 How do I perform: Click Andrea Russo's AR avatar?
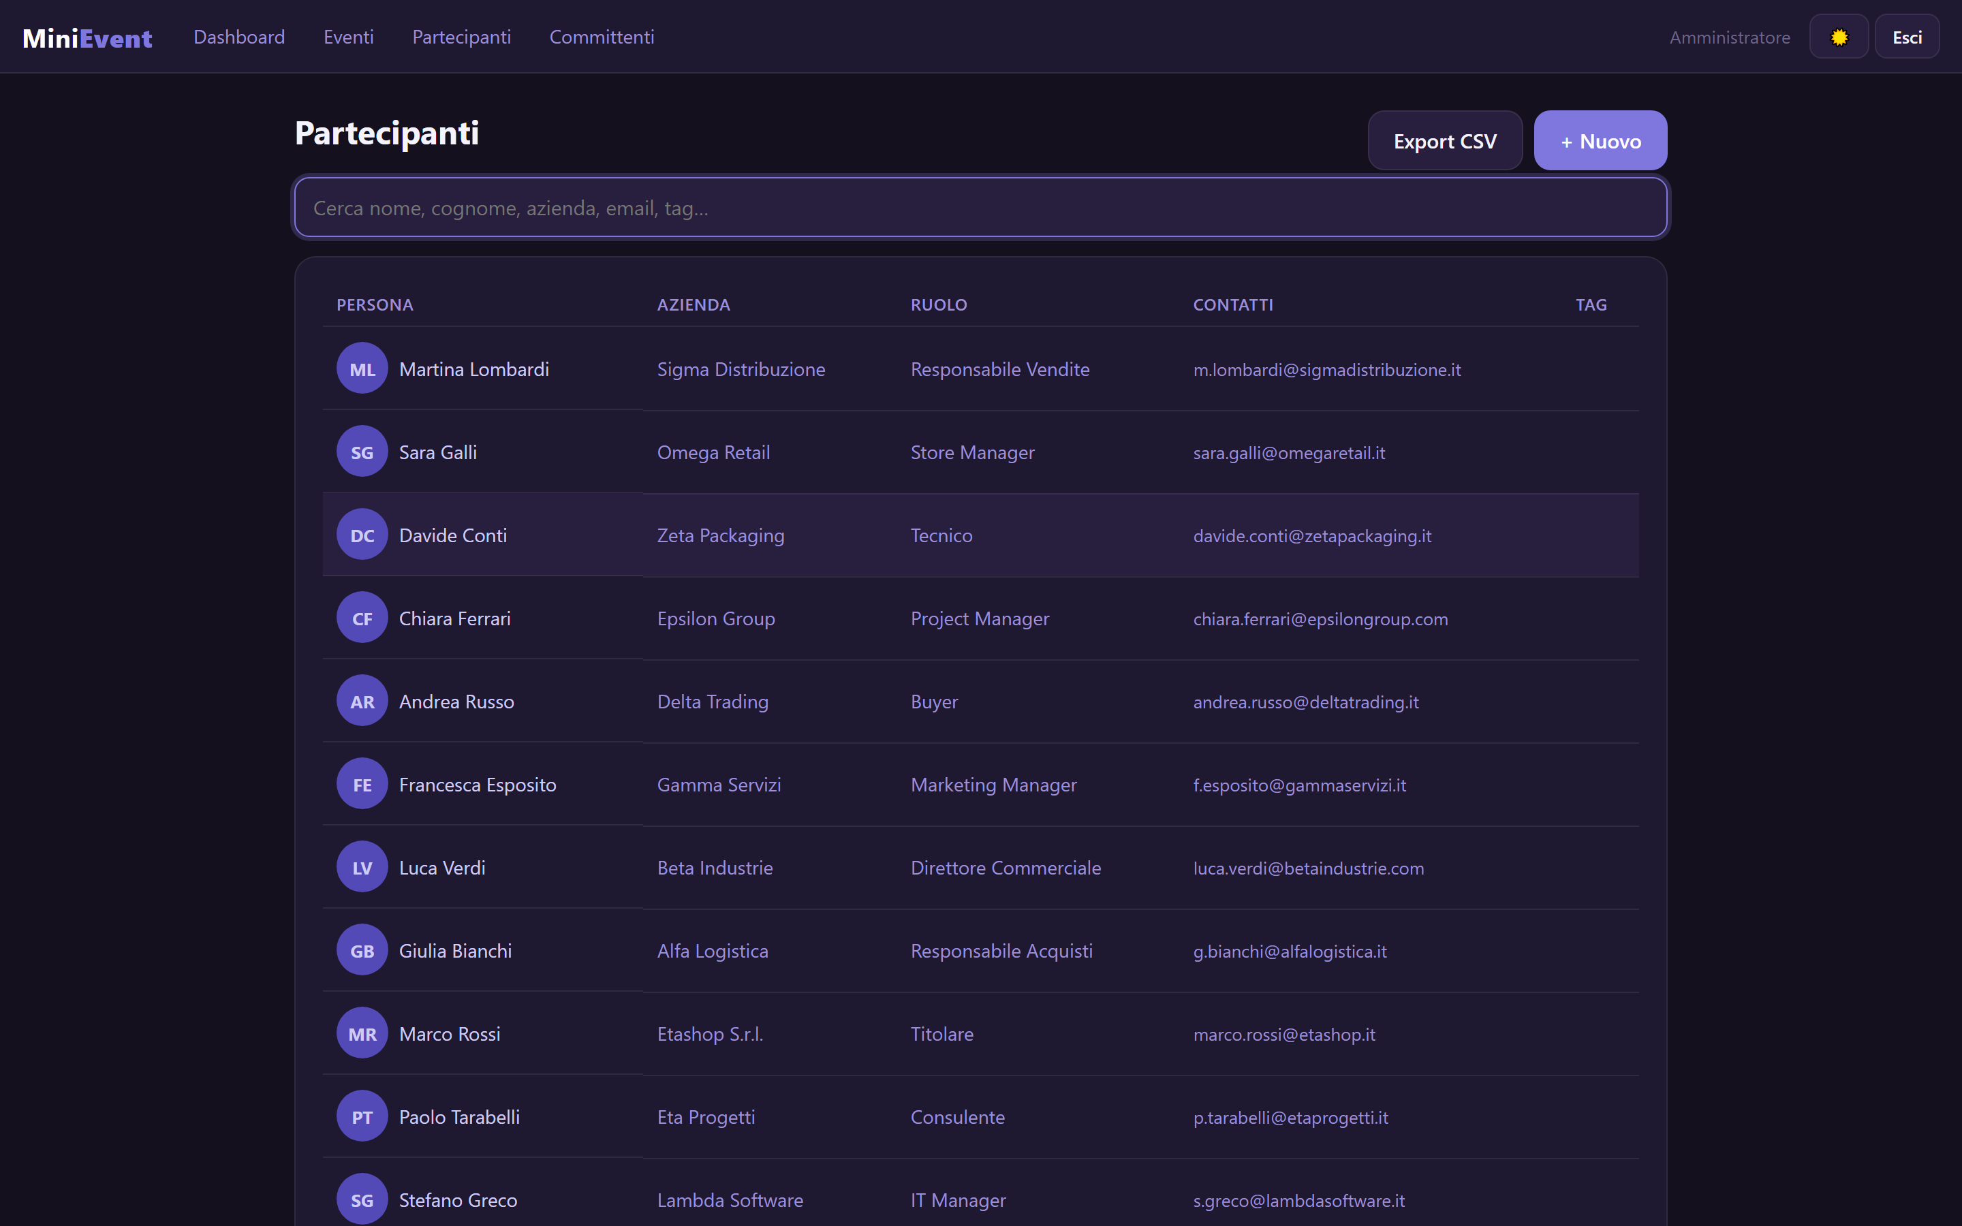[x=362, y=702]
